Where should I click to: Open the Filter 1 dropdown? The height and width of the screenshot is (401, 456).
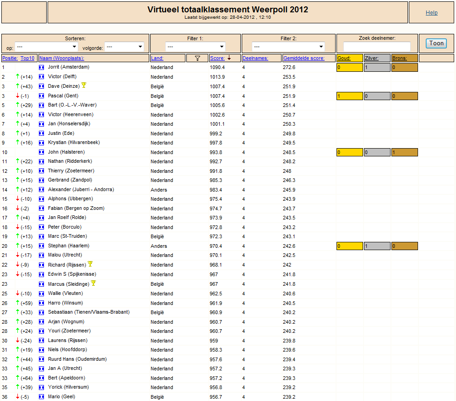(x=195, y=47)
